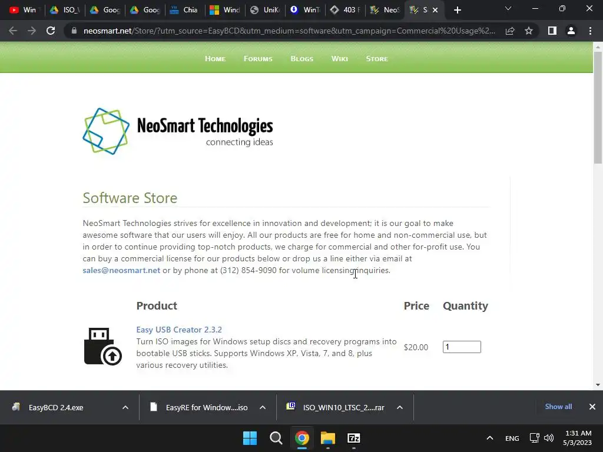Expand options for ISO_WIN10_LTSC rar download
This screenshot has height=452, width=603.
400,407
